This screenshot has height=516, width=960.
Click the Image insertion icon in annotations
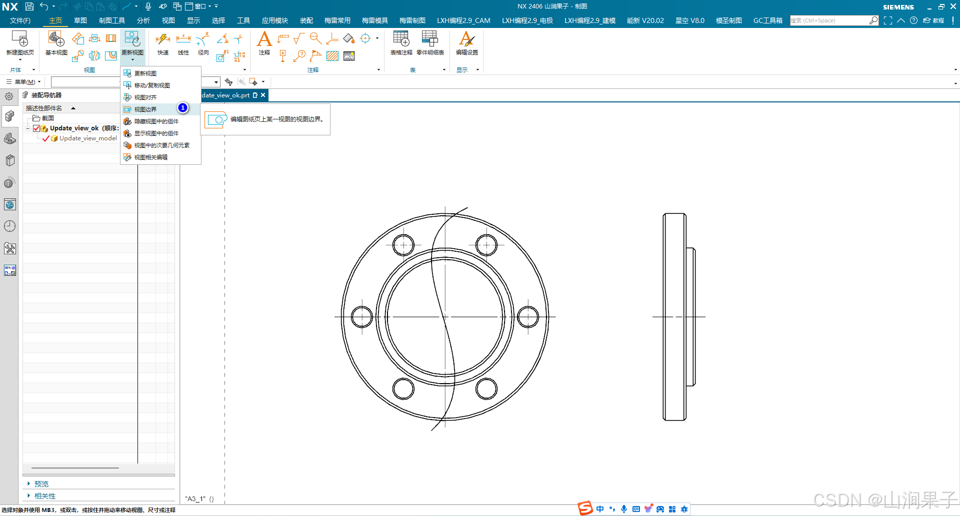(x=349, y=56)
